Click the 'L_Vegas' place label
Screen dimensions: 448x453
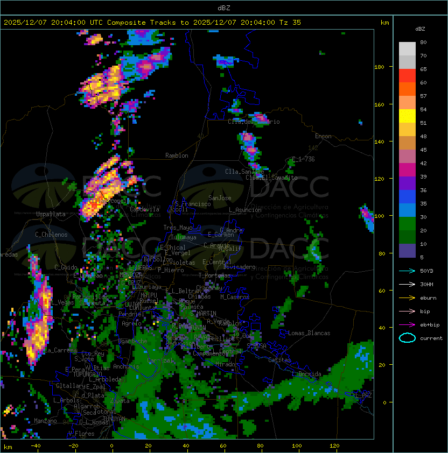(x=62, y=302)
